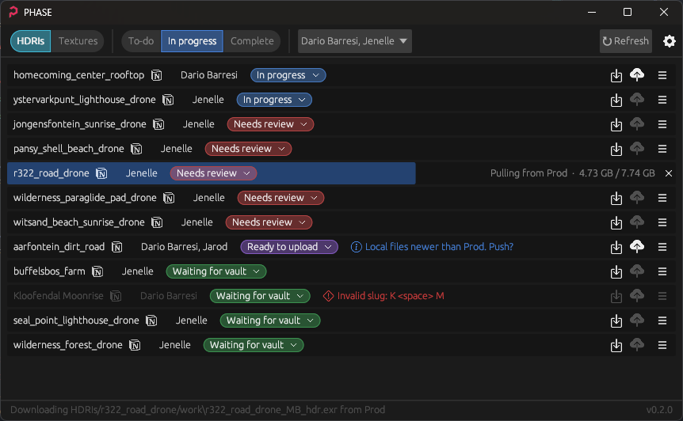The image size is (683, 421).
Task: Change Waiting for vault on seal_point_lighthouse_drone
Action: (x=270, y=320)
